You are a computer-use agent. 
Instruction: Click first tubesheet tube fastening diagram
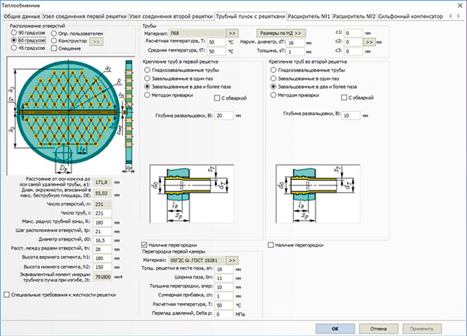click(192, 194)
